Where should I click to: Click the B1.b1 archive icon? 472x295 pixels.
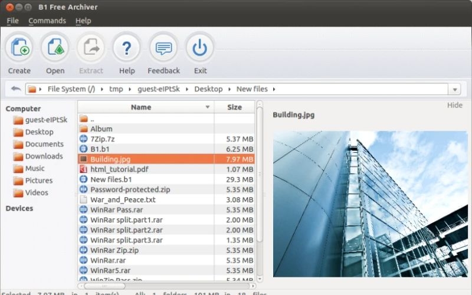coord(84,149)
